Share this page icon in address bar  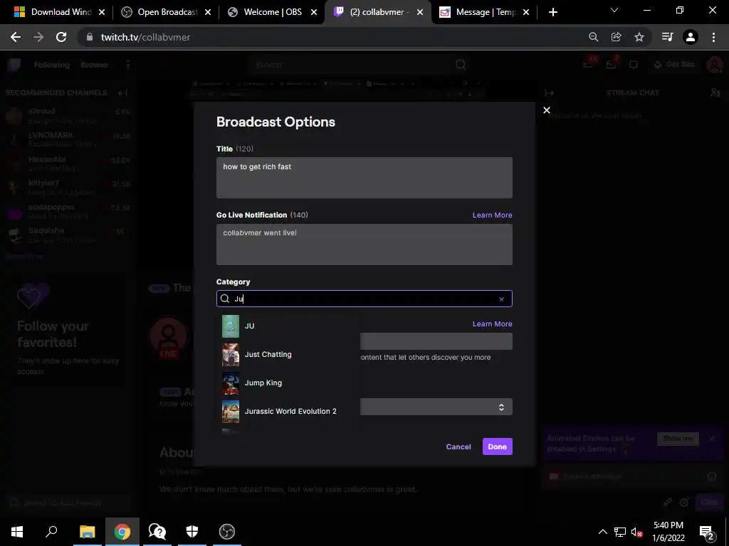pos(616,37)
